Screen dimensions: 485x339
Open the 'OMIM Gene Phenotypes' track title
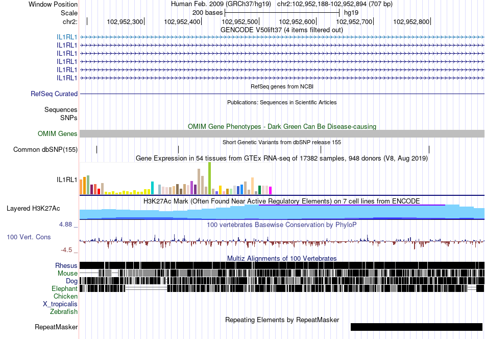(x=282, y=126)
